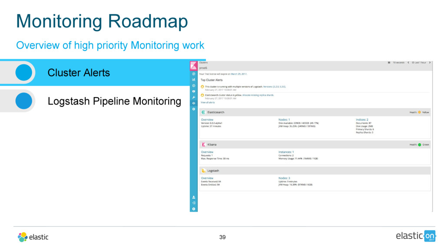
Task: Open Elasticsearch Indices: 2 link
Action: [362, 120]
